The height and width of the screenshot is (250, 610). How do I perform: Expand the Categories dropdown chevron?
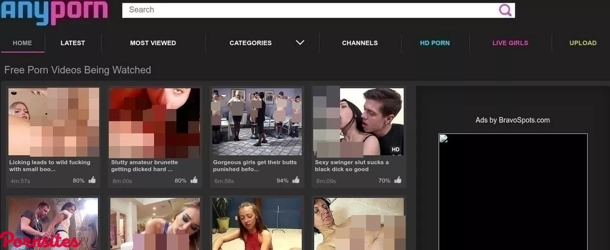click(x=300, y=43)
